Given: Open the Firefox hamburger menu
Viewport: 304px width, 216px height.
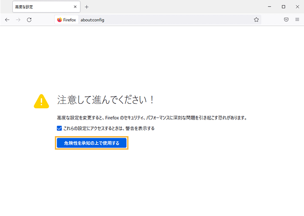Looking at the screenshot, I should 297,20.
